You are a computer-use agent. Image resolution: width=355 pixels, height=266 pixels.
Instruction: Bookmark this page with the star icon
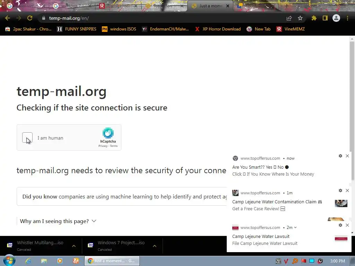click(300, 18)
